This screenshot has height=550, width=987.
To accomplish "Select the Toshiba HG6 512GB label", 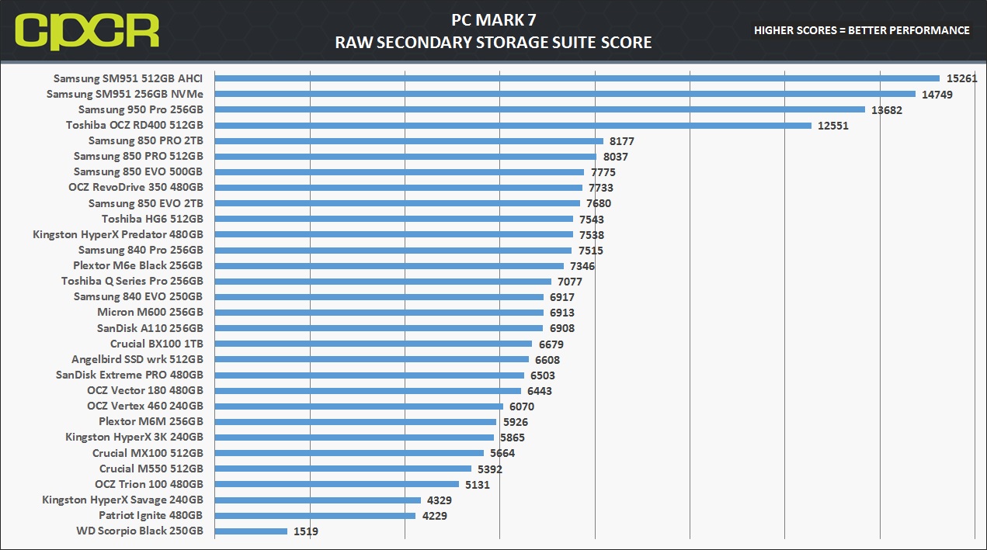I will point(152,219).
